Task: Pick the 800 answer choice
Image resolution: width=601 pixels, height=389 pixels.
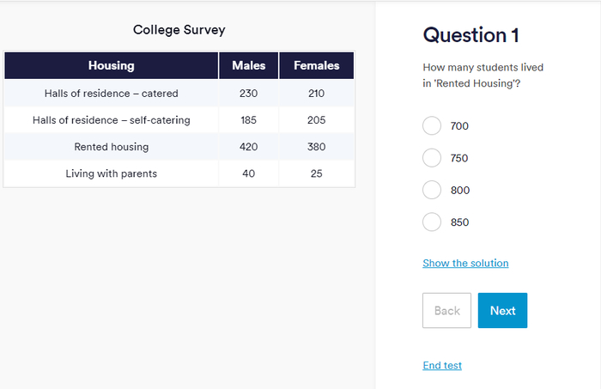Action: click(432, 190)
